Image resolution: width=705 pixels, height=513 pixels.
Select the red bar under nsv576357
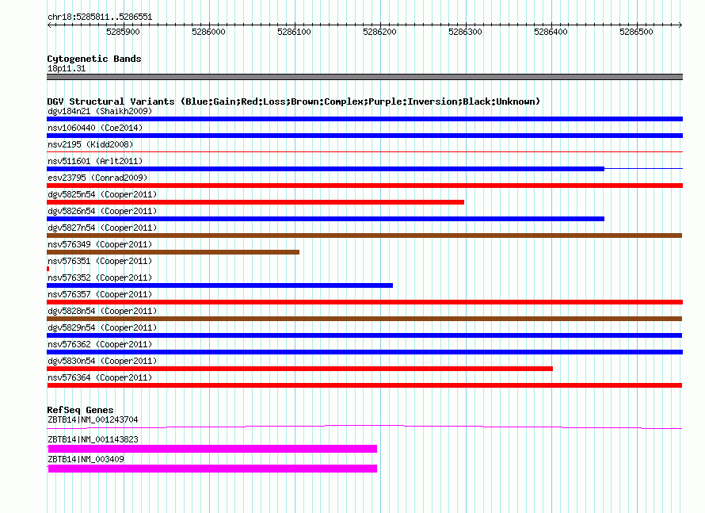tap(364, 302)
